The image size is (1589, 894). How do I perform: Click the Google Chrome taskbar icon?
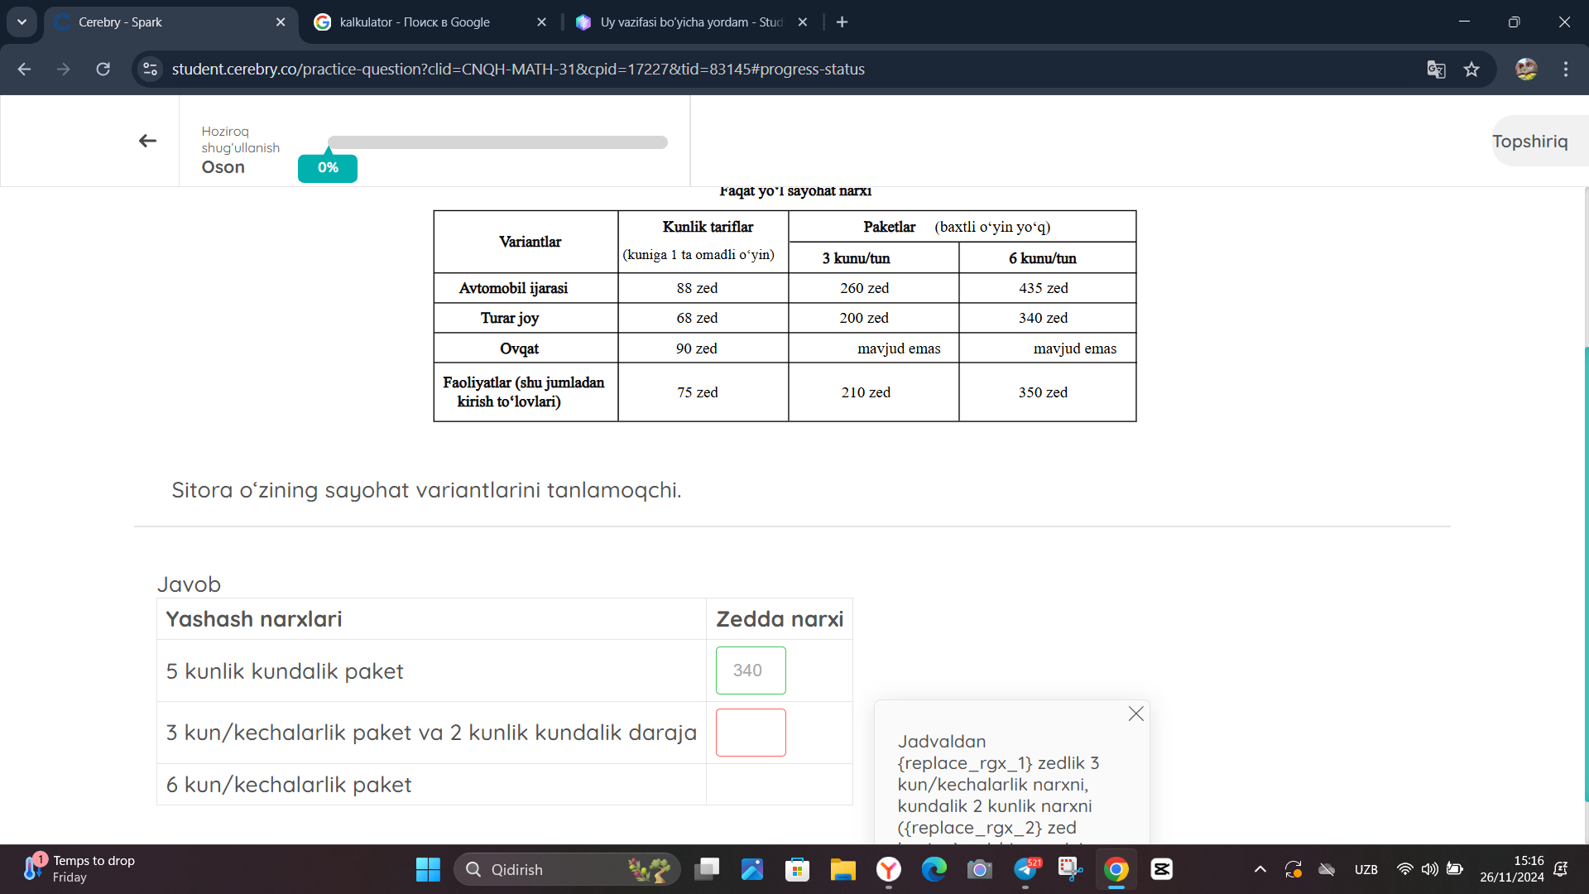tap(1116, 869)
